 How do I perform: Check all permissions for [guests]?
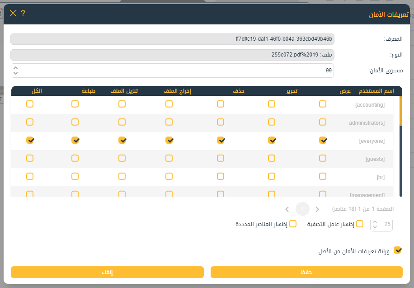click(x=30, y=159)
